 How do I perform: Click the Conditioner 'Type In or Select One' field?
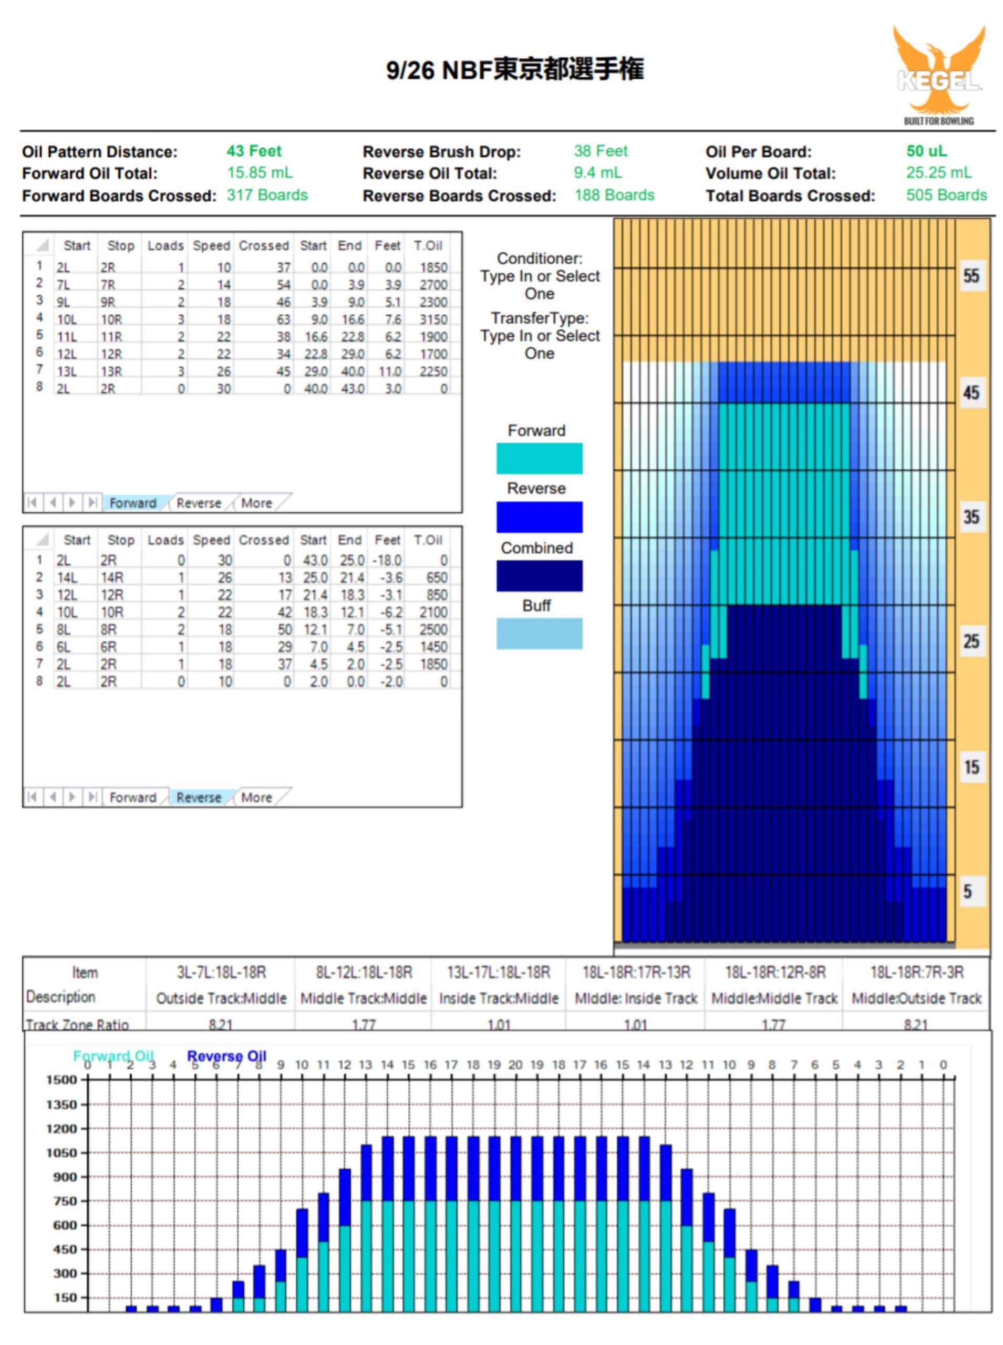coord(540,285)
